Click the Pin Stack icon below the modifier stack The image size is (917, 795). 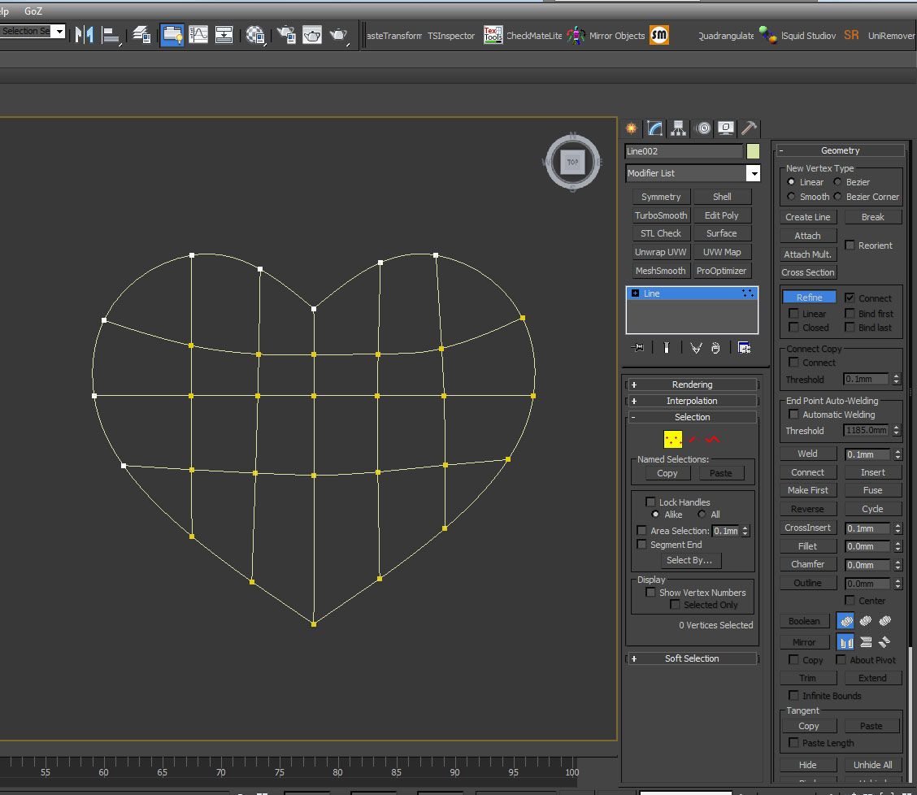click(638, 348)
